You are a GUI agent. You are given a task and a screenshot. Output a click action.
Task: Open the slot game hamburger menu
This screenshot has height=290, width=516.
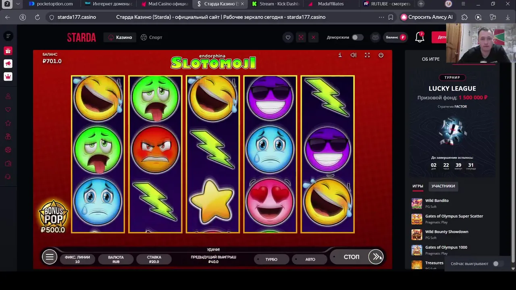(50, 257)
